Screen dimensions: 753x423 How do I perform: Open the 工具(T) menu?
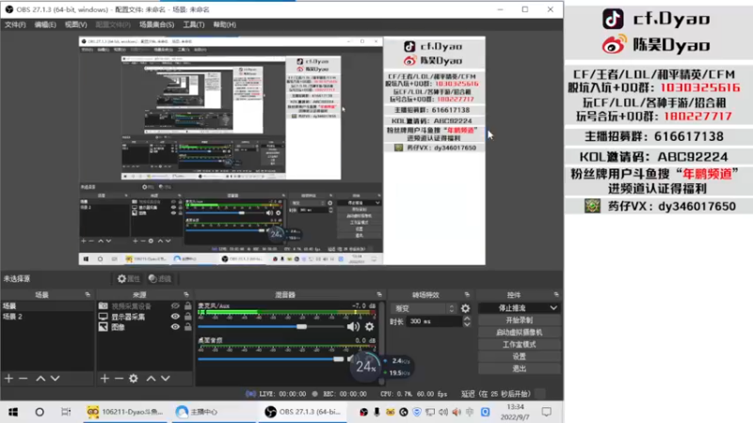pyautogui.click(x=194, y=24)
